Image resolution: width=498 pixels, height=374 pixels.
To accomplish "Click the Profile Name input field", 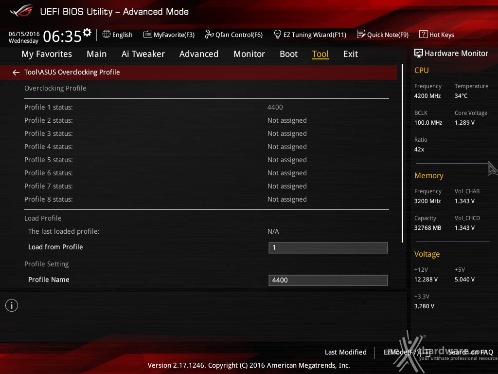I will pos(328,280).
